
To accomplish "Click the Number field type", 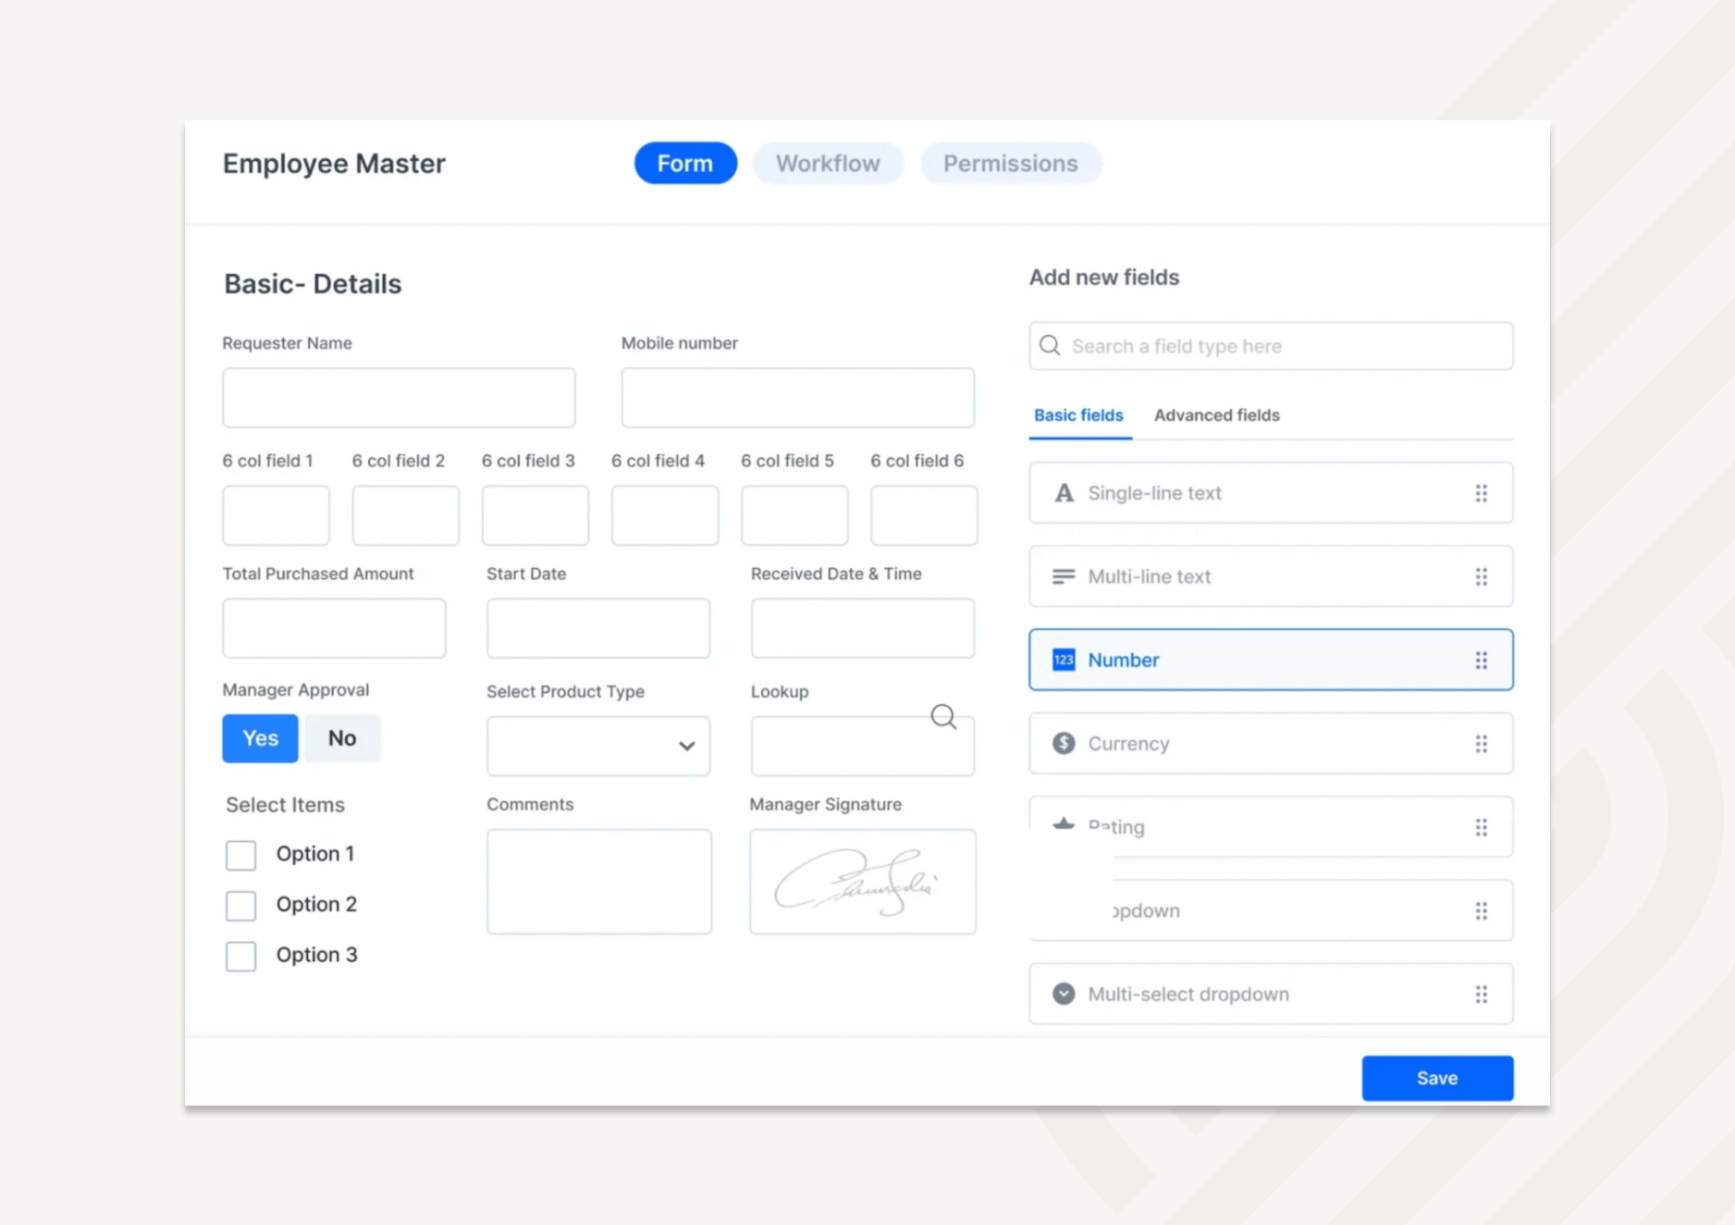I will [1271, 660].
